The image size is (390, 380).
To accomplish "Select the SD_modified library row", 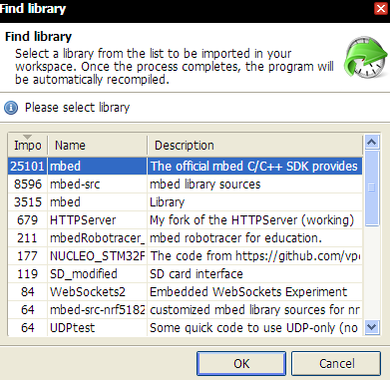I will click(186, 273).
